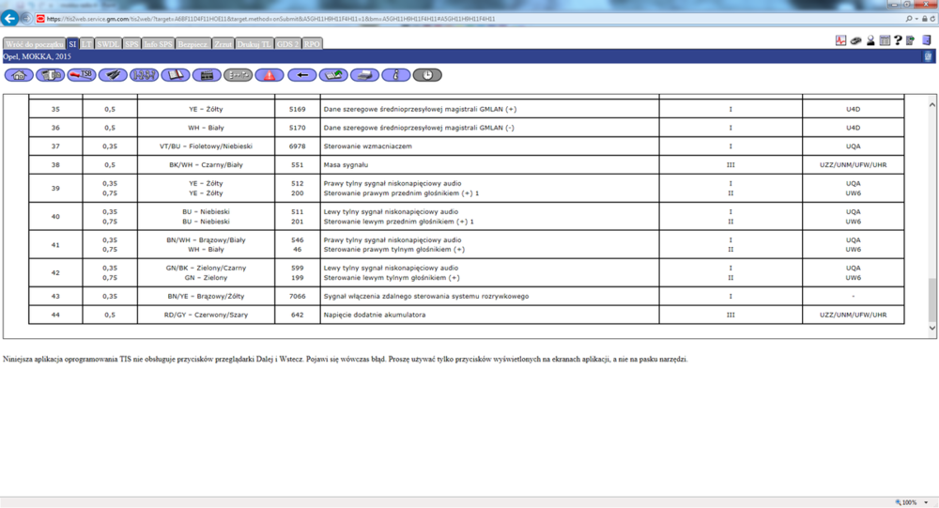
Task: Click the table's scrollbar down arrow
Action: 931,329
